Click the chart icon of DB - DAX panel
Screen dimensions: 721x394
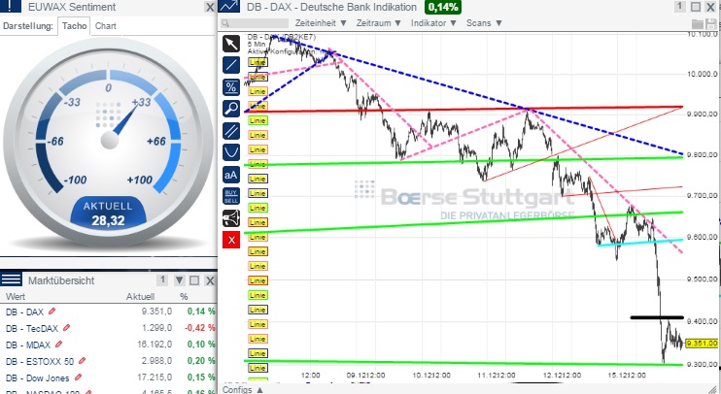click(x=229, y=7)
